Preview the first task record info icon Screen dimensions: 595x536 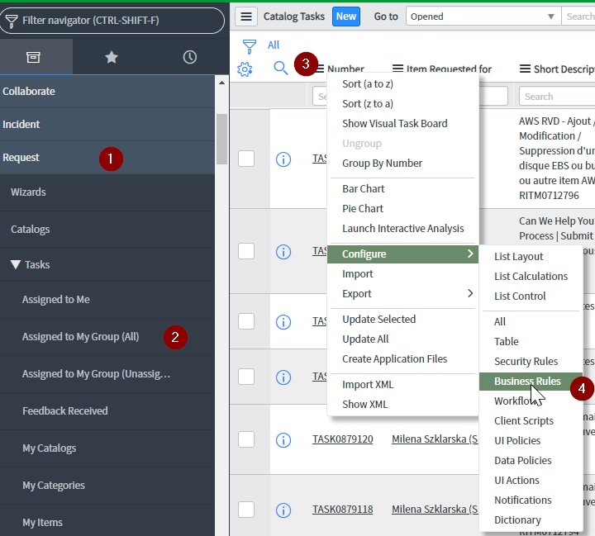point(283,159)
